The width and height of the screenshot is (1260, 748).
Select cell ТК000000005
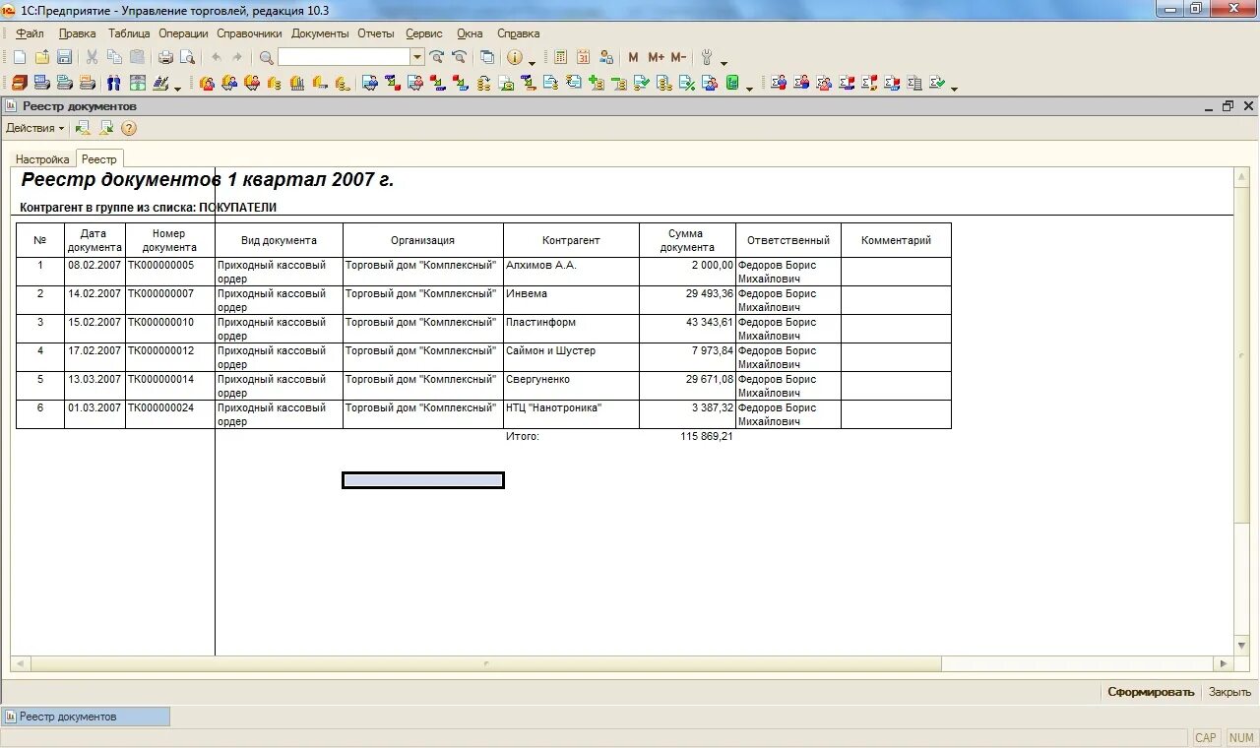tap(169, 273)
